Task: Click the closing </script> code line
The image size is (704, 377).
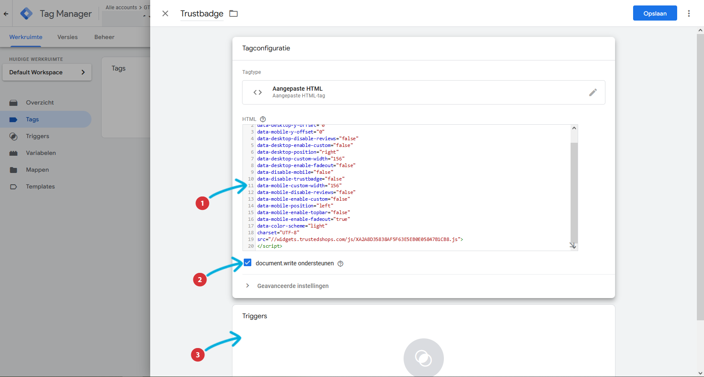Action: pos(270,246)
